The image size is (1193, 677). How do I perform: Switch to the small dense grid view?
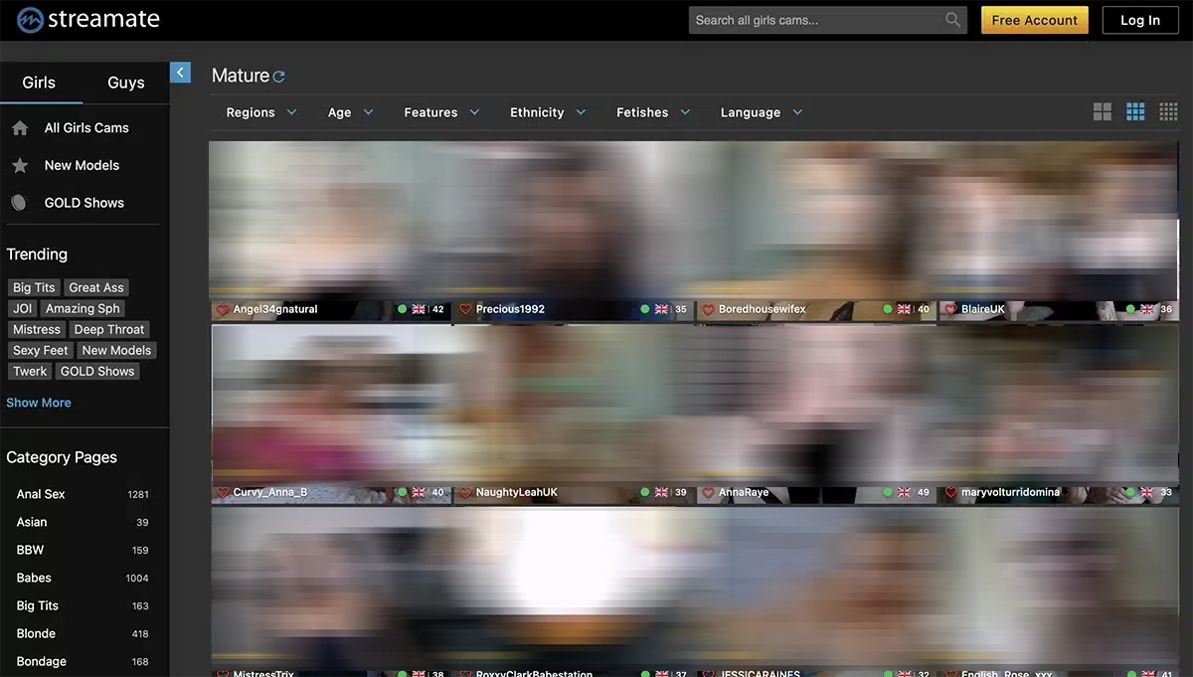1168,112
